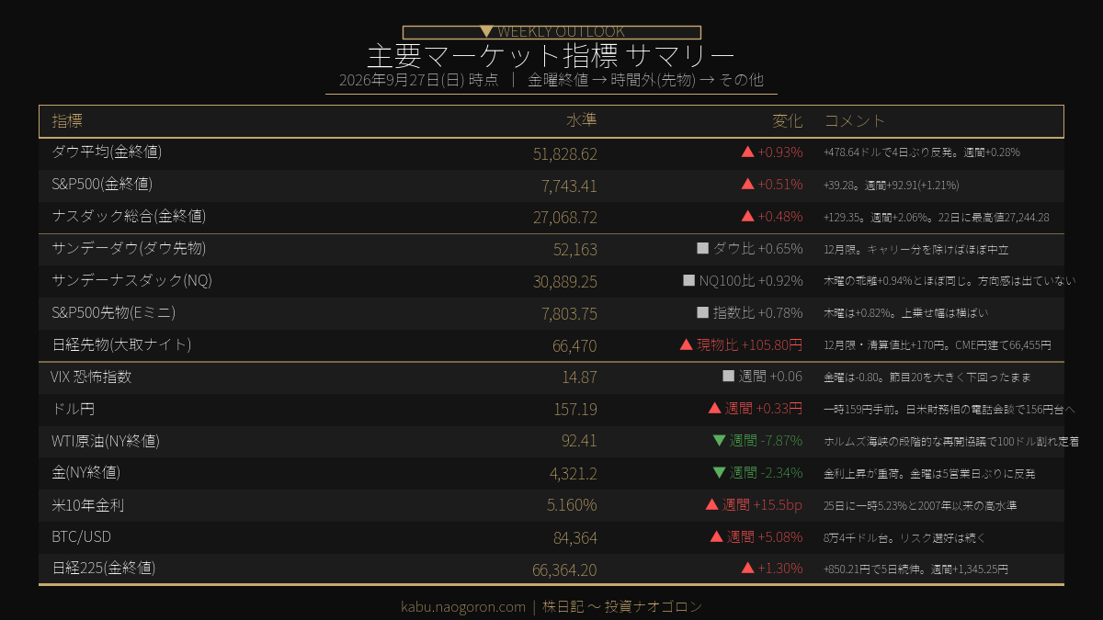Select the 変化 column header
This screenshot has height=620, width=1103.
coord(788,121)
